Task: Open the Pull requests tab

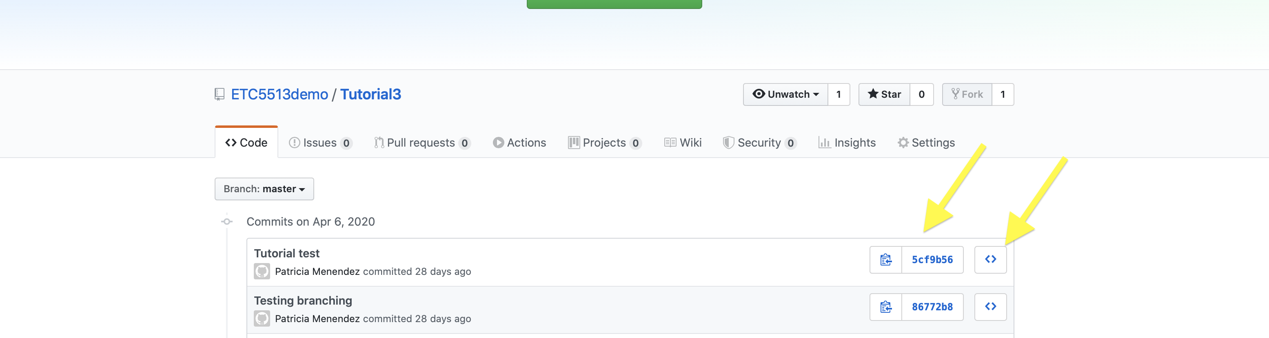Action: point(421,143)
